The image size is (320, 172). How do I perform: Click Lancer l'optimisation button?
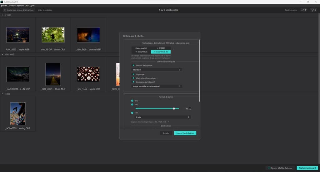click(185, 133)
